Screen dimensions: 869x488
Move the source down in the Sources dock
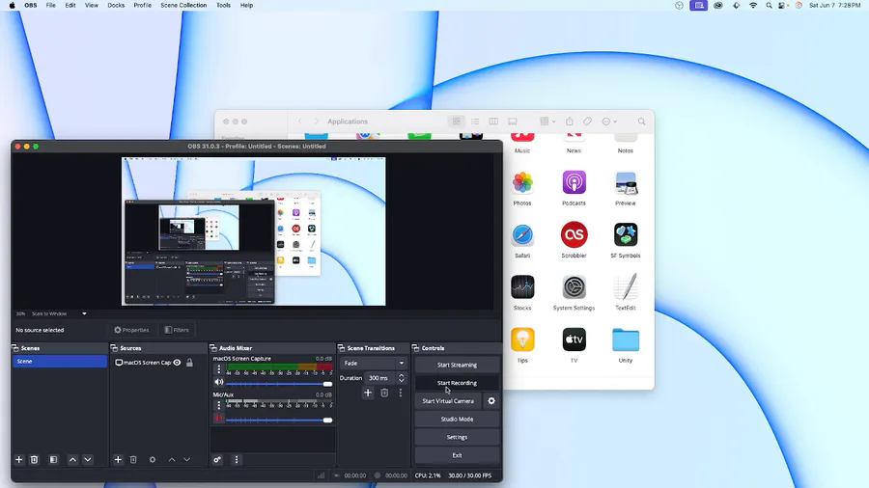[x=186, y=460]
